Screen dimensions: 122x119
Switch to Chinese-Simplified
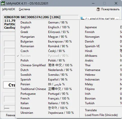tap(47, 65)
